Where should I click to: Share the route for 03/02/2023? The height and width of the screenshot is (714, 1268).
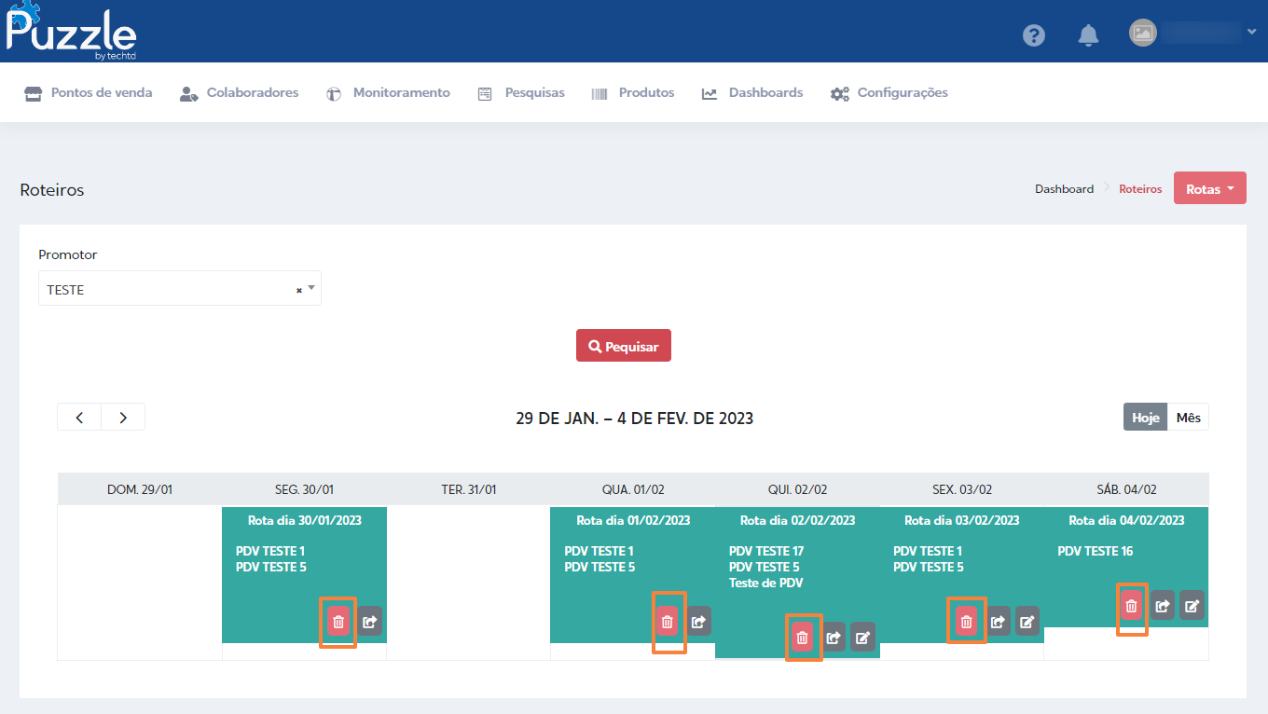(x=998, y=622)
